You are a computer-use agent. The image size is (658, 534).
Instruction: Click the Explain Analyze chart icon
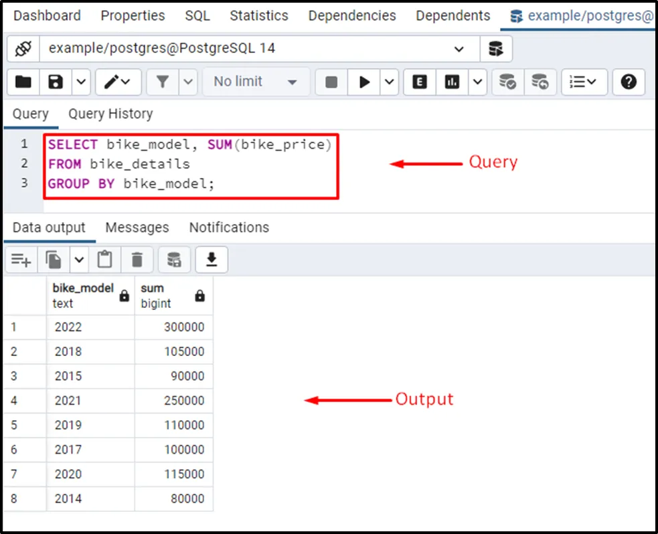pyautogui.click(x=453, y=82)
